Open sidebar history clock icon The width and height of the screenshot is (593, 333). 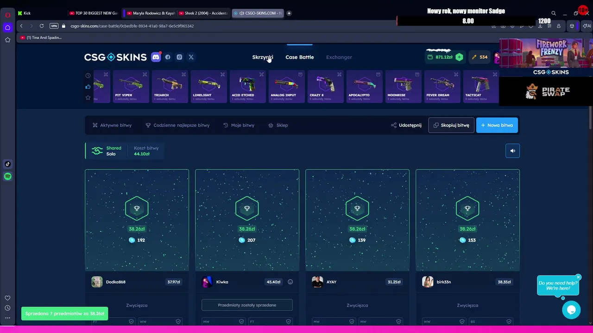click(x=7, y=308)
